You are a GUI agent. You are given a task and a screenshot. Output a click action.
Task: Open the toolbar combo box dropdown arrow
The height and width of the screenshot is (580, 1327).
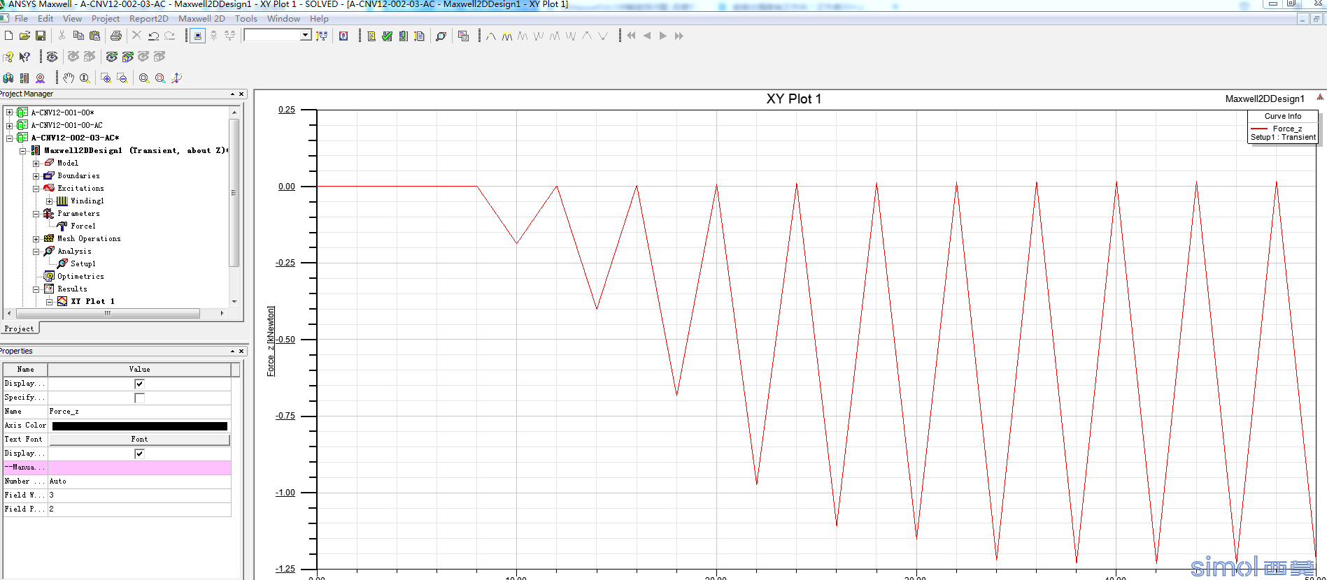(306, 35)
